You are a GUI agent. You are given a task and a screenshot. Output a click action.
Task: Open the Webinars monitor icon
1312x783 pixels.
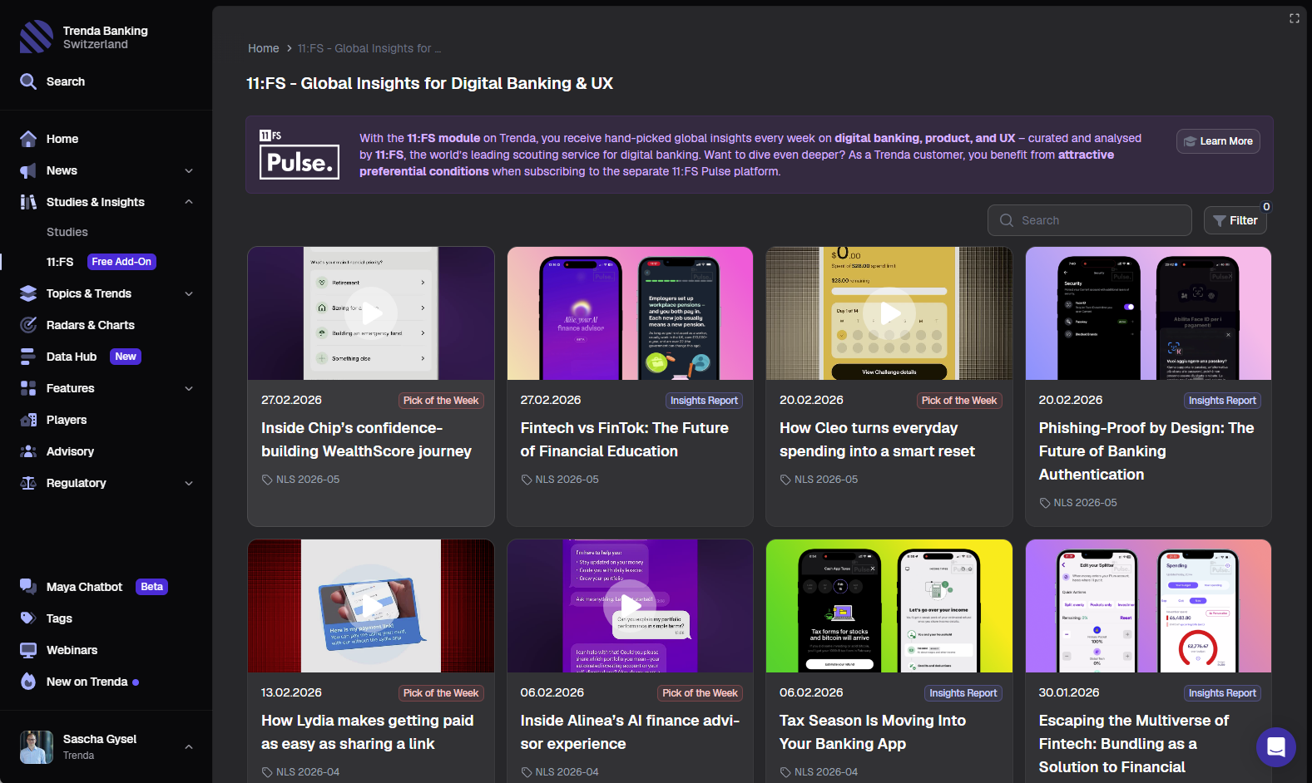pos(28,650)
